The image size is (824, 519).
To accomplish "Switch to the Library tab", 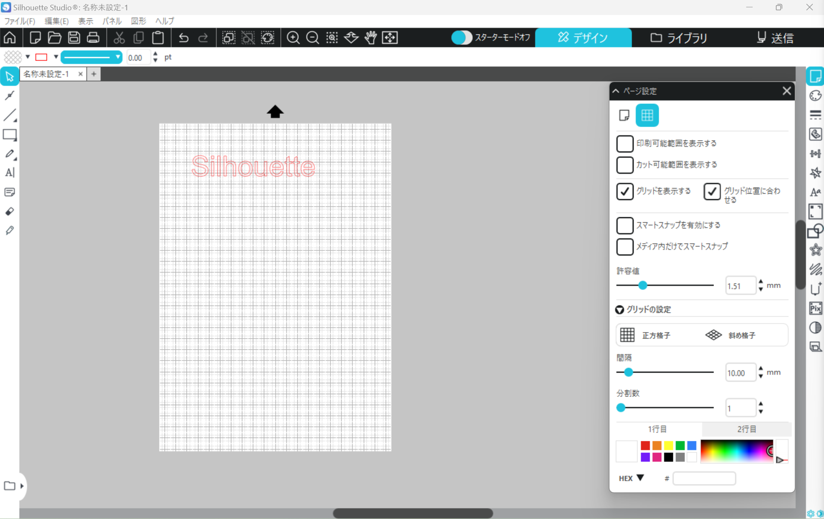I will [679, 38].
